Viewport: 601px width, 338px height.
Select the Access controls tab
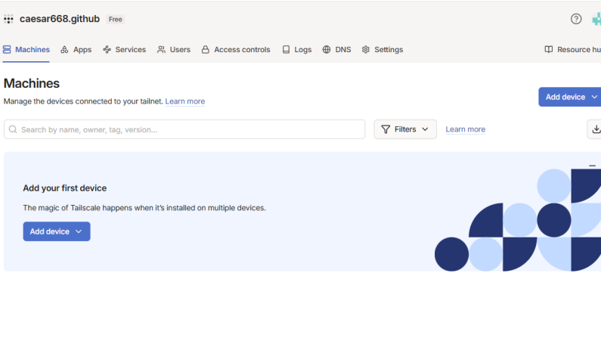(x=236, y=49)
